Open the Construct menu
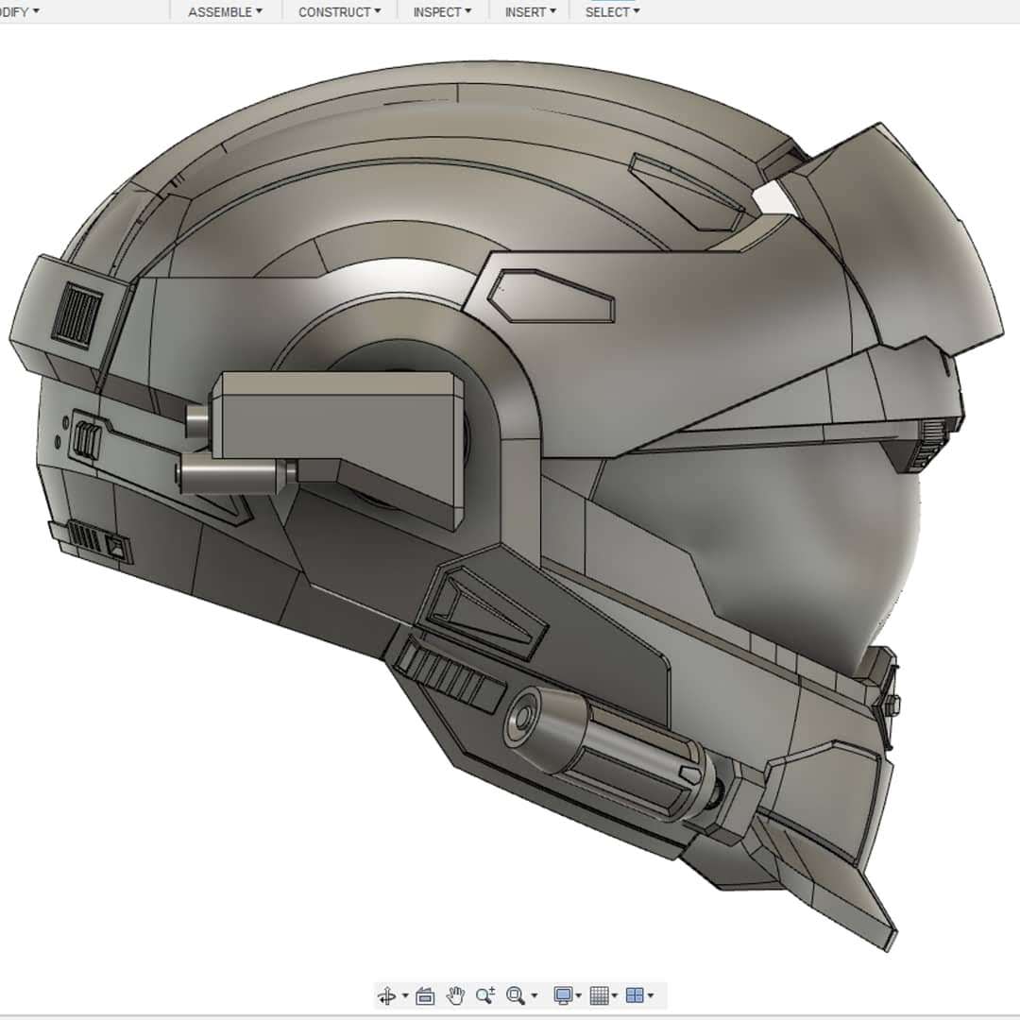Viewport: 1020px width, 1020px height. point(340,11)
